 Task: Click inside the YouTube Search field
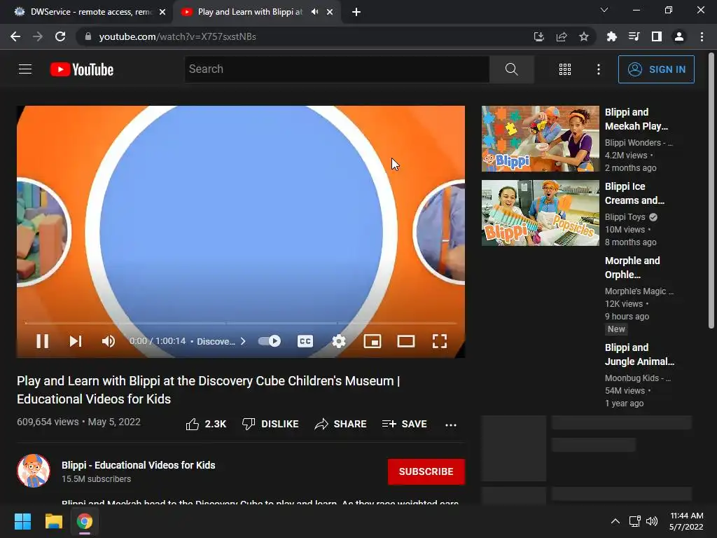[x=337, y=69]
